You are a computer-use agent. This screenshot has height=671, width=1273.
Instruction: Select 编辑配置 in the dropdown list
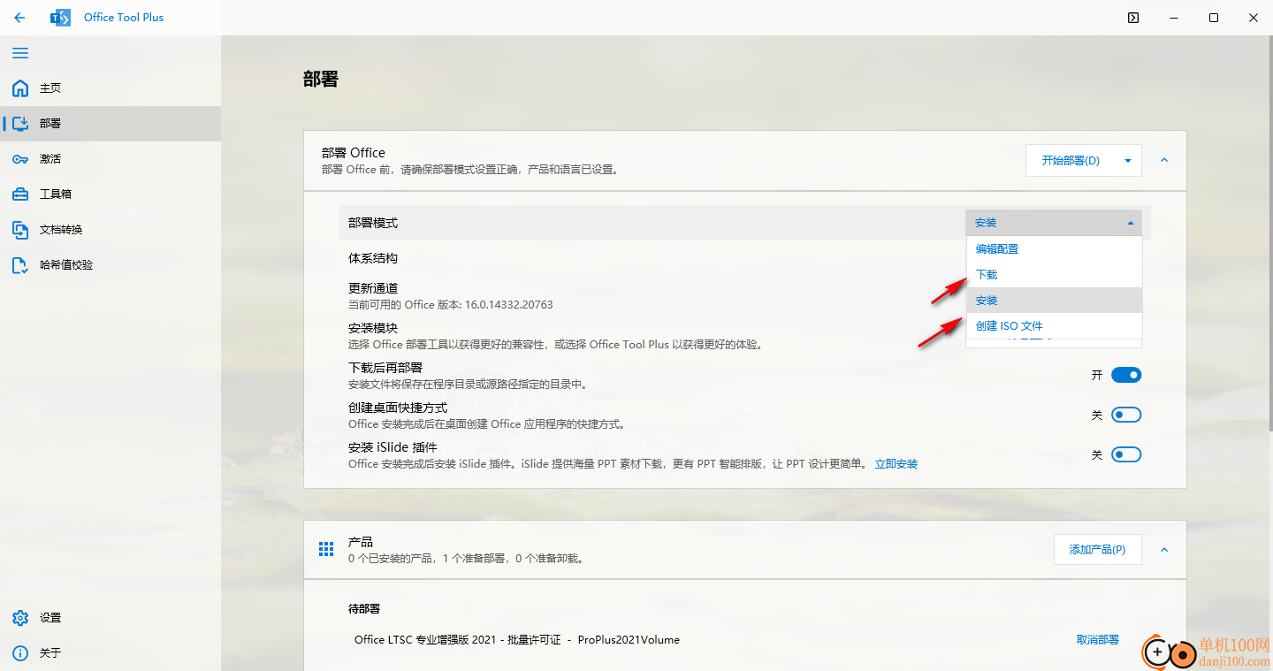(1054, 249)
